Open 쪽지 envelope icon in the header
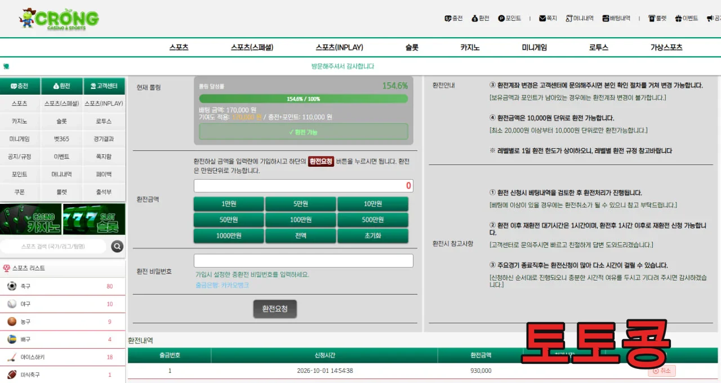 pos(542,18)
